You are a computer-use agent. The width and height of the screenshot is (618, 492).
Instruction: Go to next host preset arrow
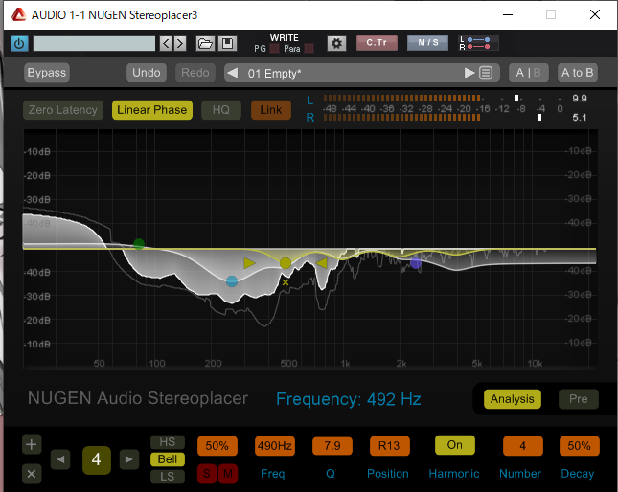click(180, 43)
